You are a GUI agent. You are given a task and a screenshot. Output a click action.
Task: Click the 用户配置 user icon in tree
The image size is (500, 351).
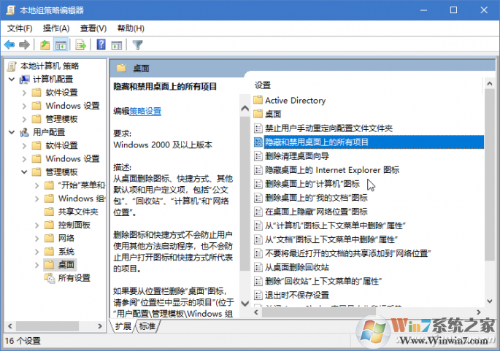click(24, 132)
